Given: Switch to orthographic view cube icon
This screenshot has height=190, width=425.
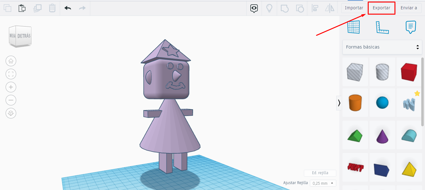Looking at the screenshot, I should (x=11, y=113).
